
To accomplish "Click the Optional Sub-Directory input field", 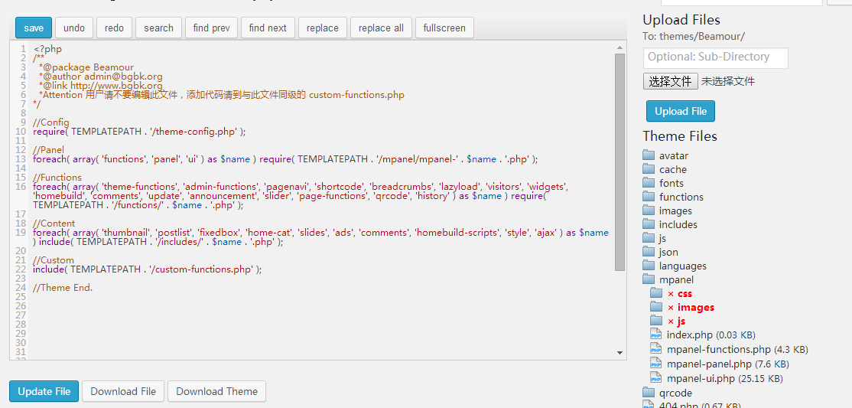I will pos(715,57).
